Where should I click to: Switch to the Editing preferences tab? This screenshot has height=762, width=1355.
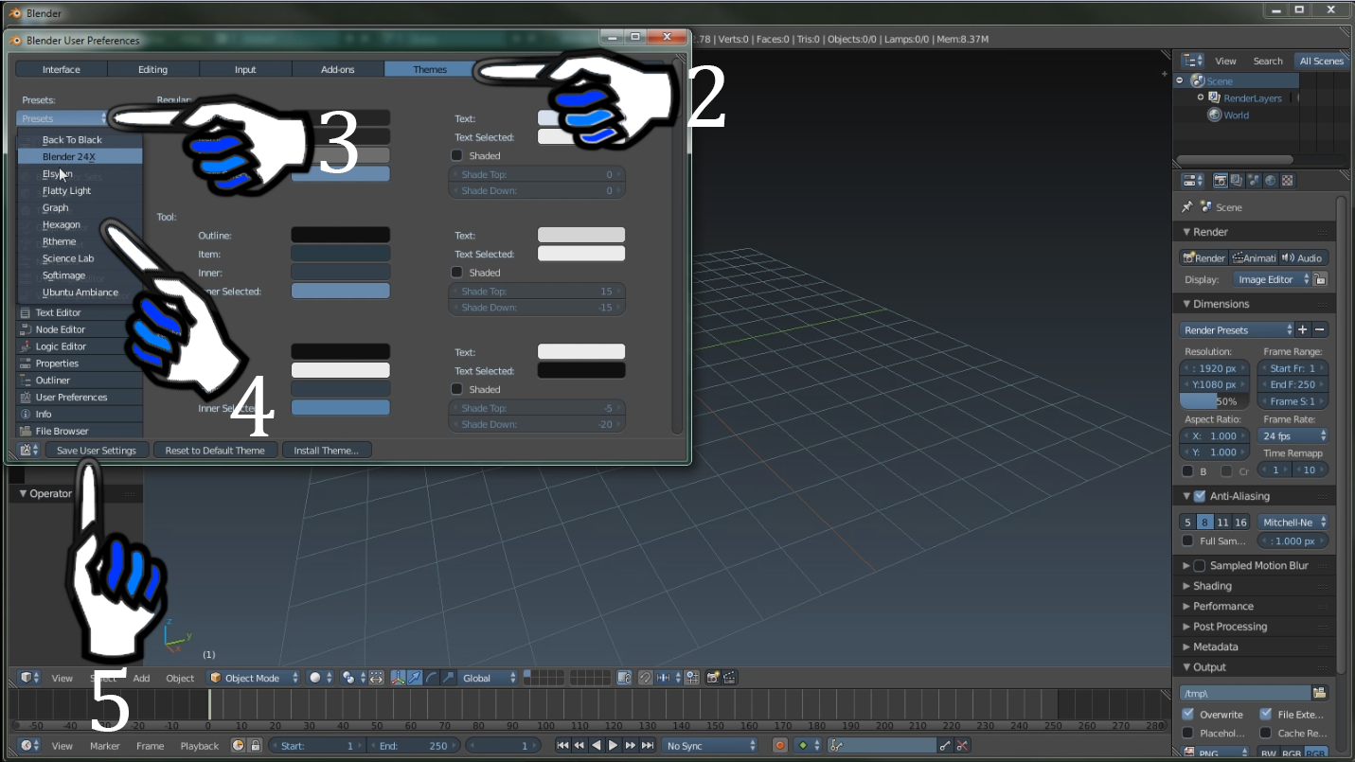coord(153,69)
